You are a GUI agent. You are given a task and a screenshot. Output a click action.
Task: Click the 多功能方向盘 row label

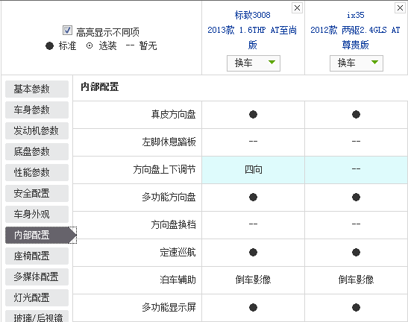tap(169, 198)
